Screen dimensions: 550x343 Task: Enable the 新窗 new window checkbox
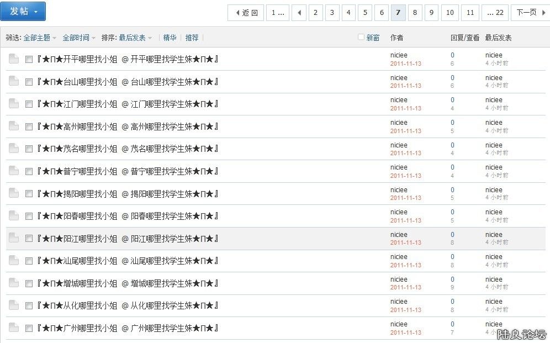pyautogui.click(x=361, y=37)
